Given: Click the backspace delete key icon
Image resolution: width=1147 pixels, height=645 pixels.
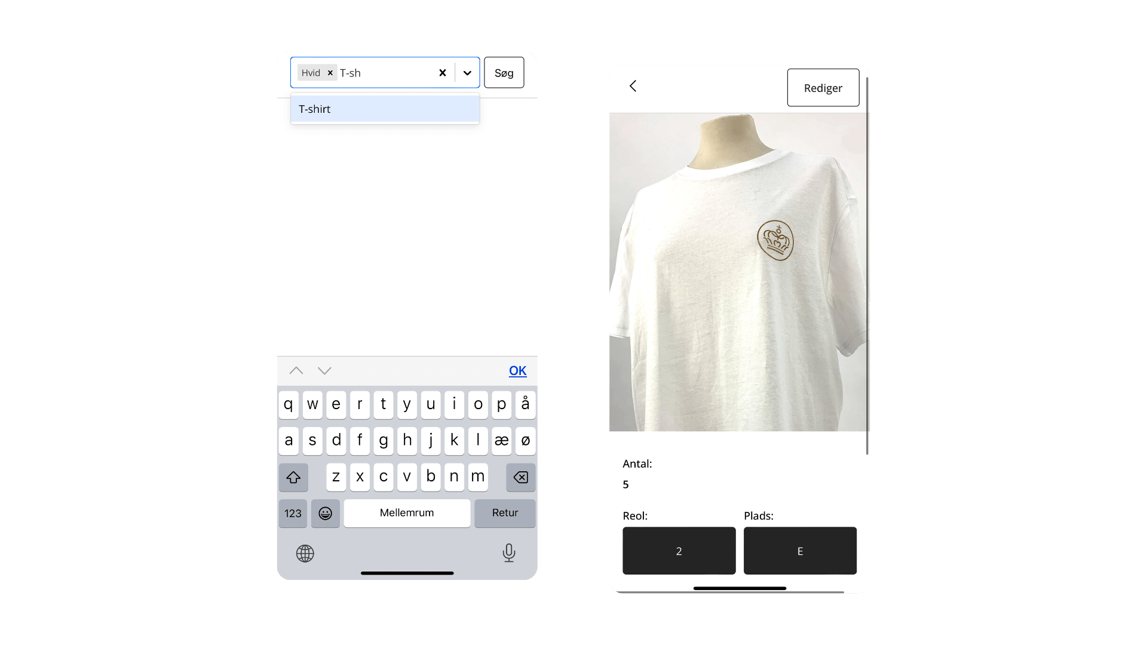Looking at the screenshot, I should pos(519,477).
